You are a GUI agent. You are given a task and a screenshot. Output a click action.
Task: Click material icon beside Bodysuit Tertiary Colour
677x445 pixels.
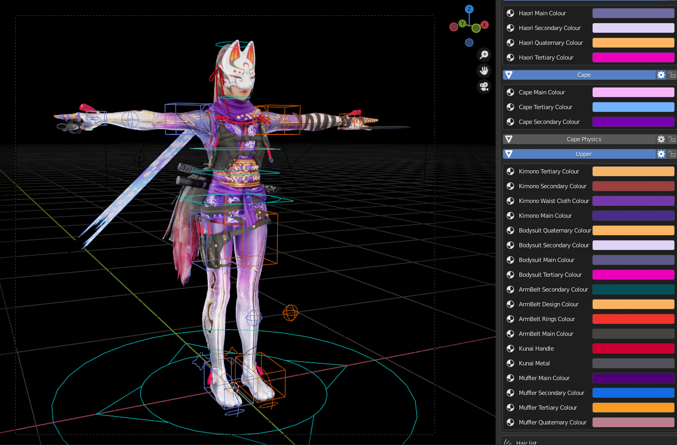click(510, 275)
